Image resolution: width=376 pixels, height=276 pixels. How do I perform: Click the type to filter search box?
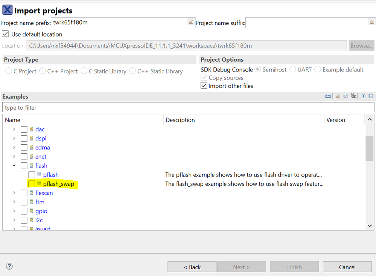click(x=188, y=107)
